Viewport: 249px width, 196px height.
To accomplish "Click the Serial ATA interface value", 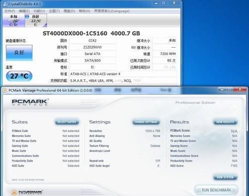I will click(x=93, y=54).
